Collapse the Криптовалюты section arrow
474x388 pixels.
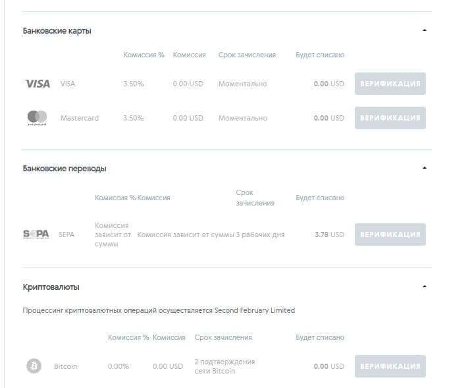point(425,287)
